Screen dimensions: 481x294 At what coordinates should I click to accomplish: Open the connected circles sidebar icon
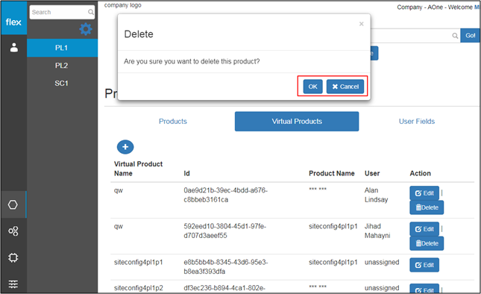pyautogui.click(x=13, y=231)
